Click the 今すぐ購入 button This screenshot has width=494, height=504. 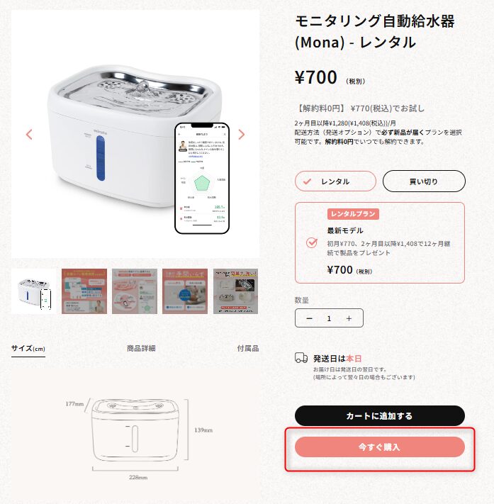point(380,447)
